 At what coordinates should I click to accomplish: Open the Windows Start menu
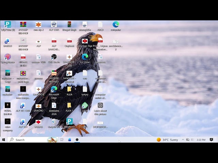[3, 140]
